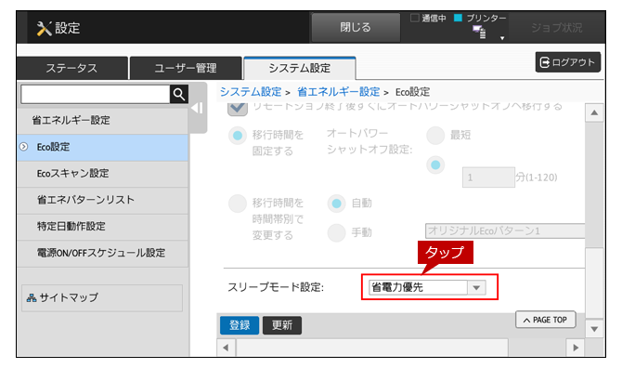Click the 閉じる button
Image resolution: width=622 pixels, height=368 pixels.
point(356,27)
